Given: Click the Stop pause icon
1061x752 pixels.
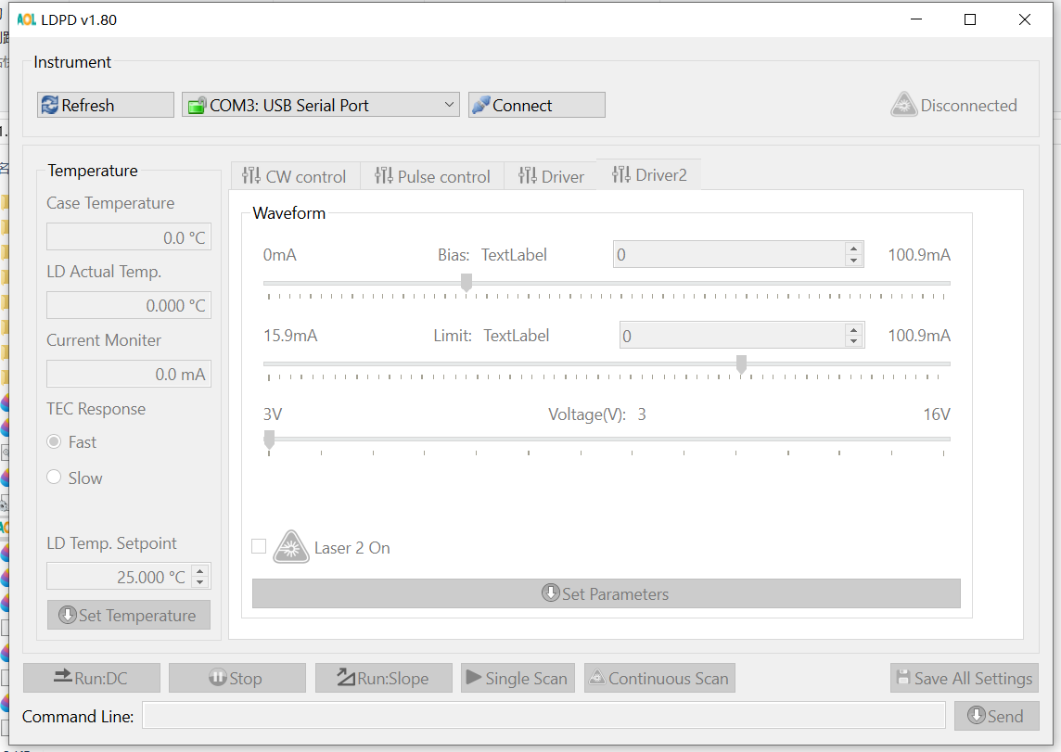Looking at the screenshot, I should click(x=218, y=678).
